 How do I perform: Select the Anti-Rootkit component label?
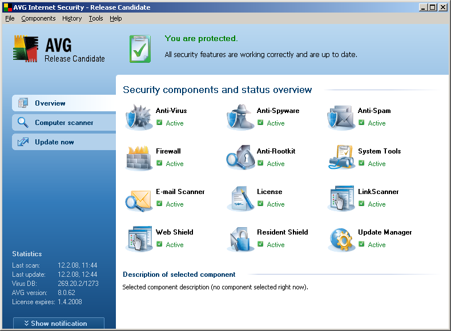click(276, 151)
